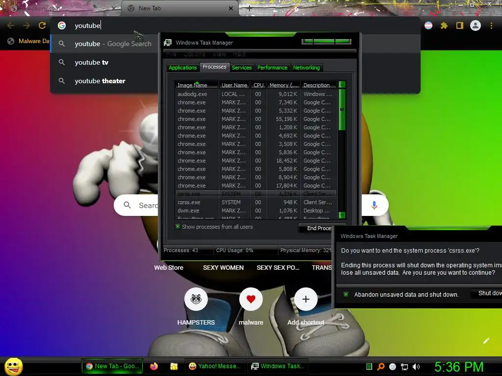The width and height of the screenshot is (502, 376).
Task: Go forward in Chrome history
Action: click(26, 25)
